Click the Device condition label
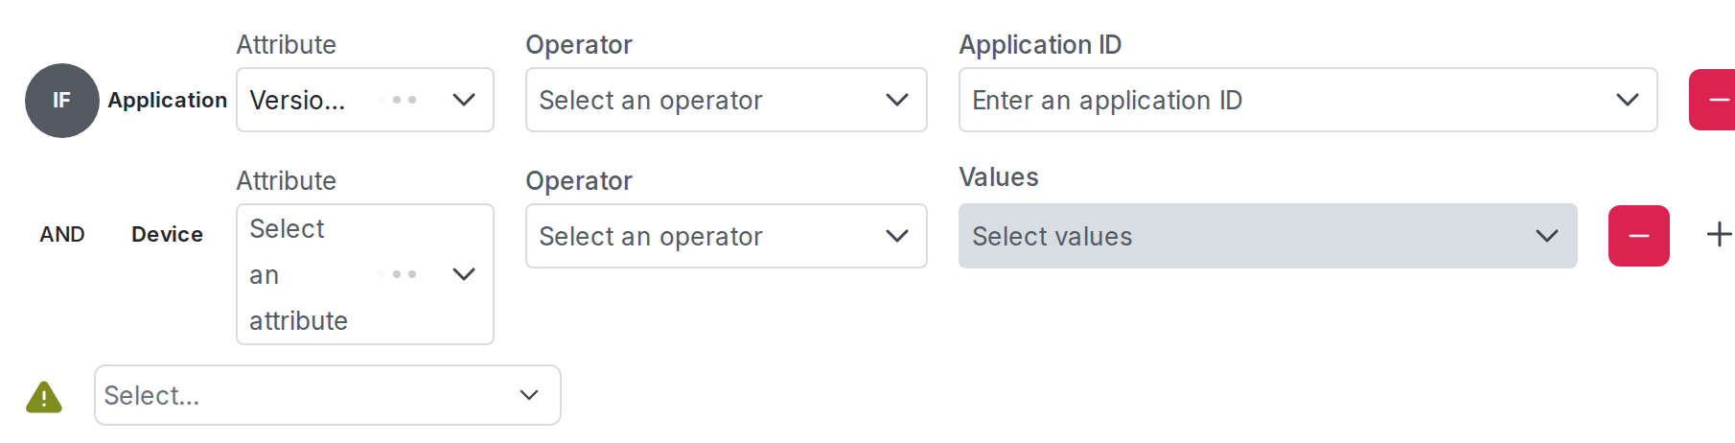This screenshot has height=443, width=1735. pyautogui.click(x=167, y=235)
